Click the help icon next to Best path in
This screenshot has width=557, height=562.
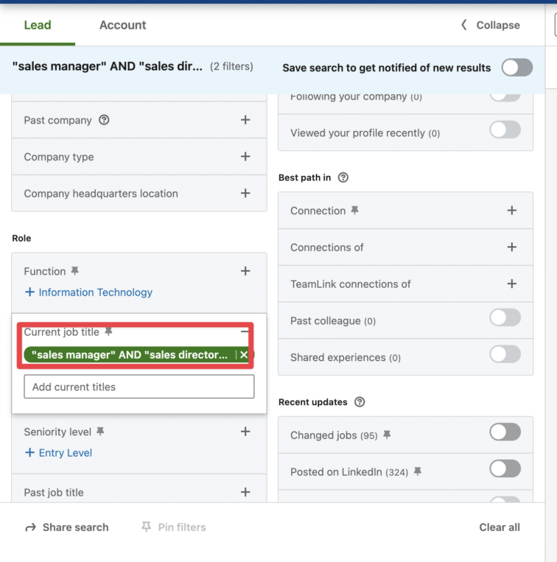pyautogui.click(x=343, y=178)
